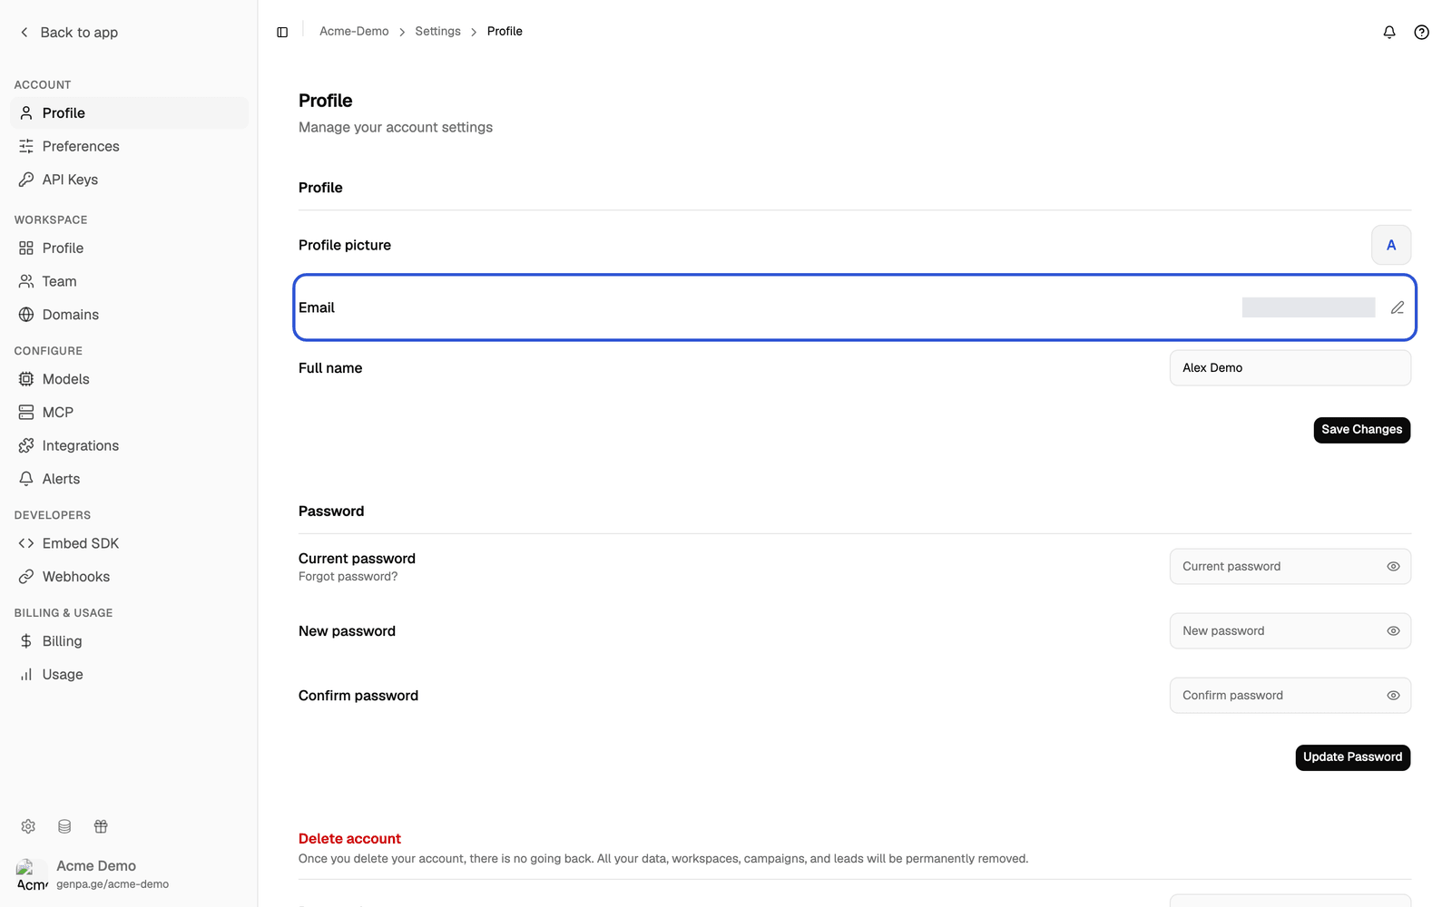This screenshot has height=907, width=1452.
Task: Click the profile picture avatar A
Action: click(1391, 245)
